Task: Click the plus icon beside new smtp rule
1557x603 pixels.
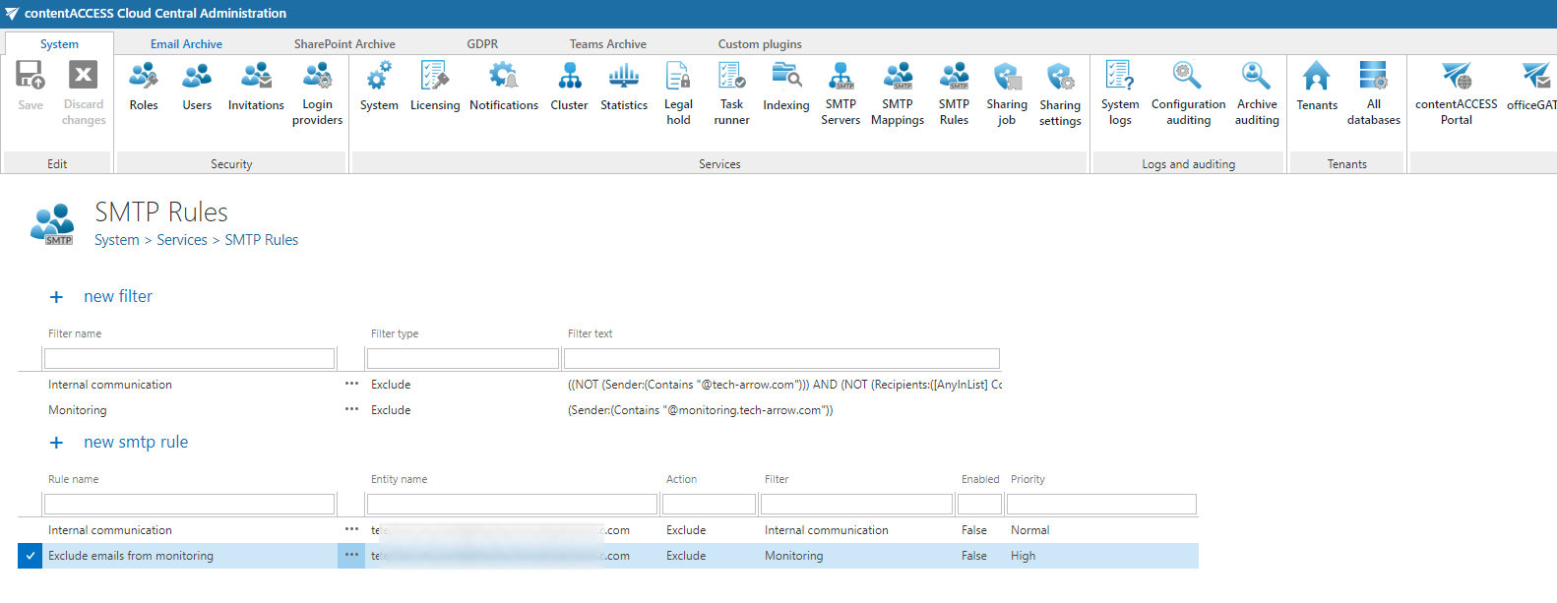Action: click(56, 443)
